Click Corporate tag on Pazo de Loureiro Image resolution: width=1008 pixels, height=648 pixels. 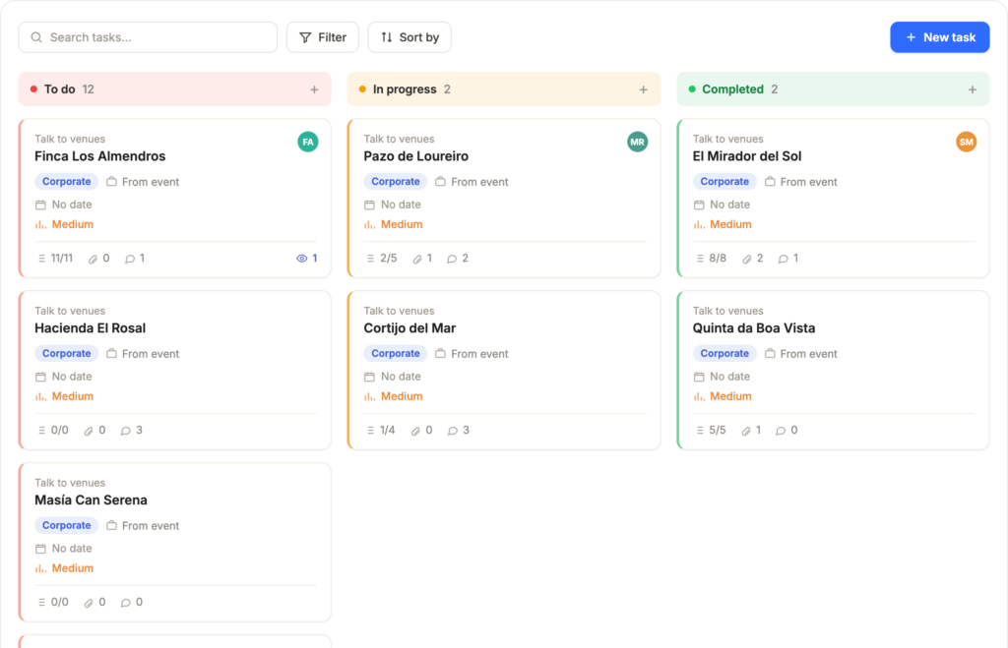pyautogui.click(x=396, y=182)
